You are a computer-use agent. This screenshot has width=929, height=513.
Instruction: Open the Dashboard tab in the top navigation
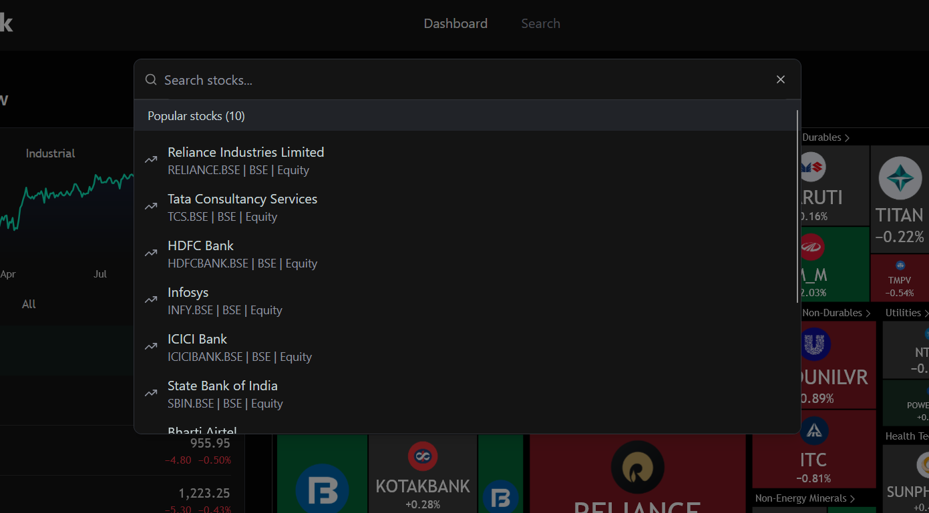click(x=455, y=23)
